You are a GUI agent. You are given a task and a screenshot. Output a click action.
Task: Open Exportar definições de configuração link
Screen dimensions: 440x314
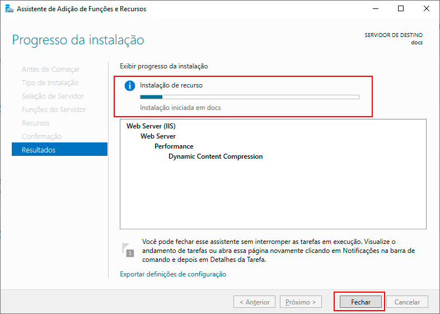point(173,274)
